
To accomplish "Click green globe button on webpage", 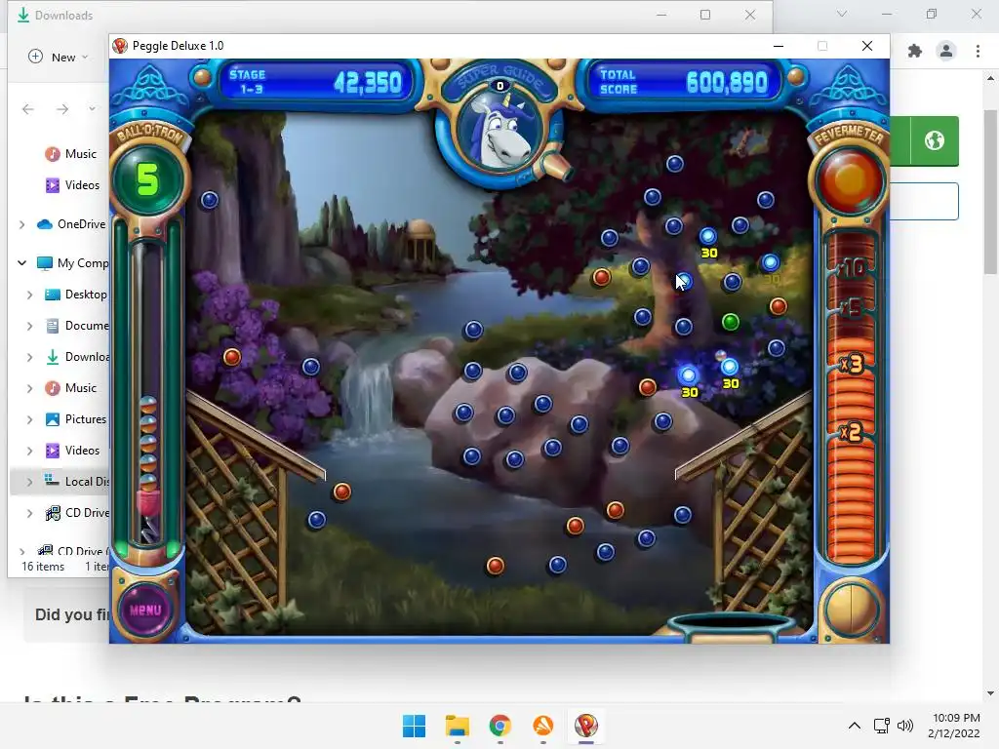I will [x=934, y=140].
